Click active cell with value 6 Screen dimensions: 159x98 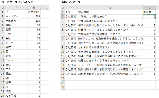point(149,16)
